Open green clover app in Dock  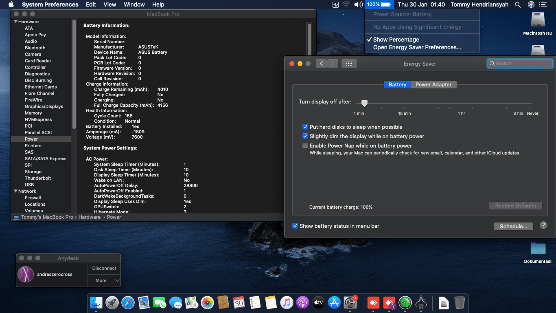405,302
